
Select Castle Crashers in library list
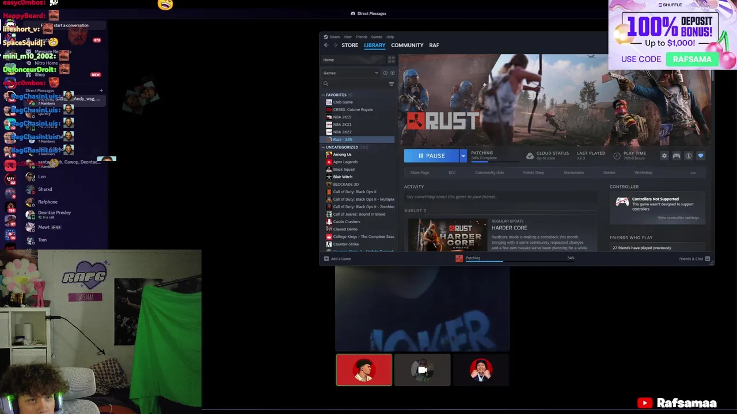pos(347,222)
